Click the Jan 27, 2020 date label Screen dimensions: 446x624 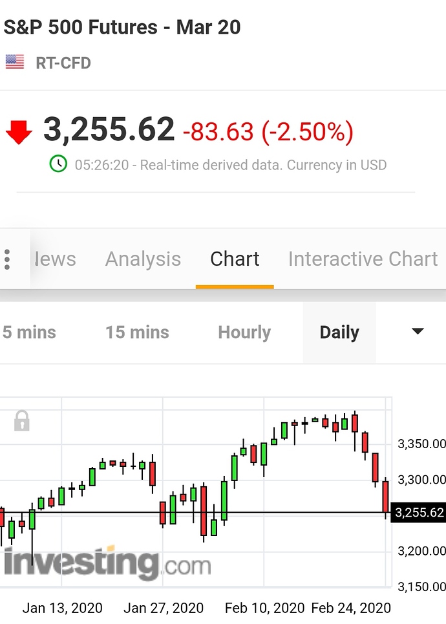(x=163, y=608)
